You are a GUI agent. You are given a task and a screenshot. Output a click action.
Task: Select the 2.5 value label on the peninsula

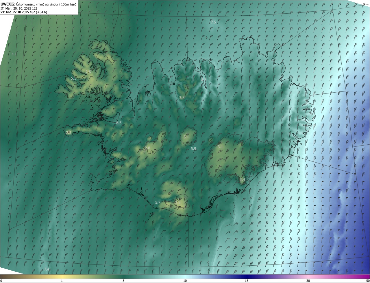coord(69,133)
